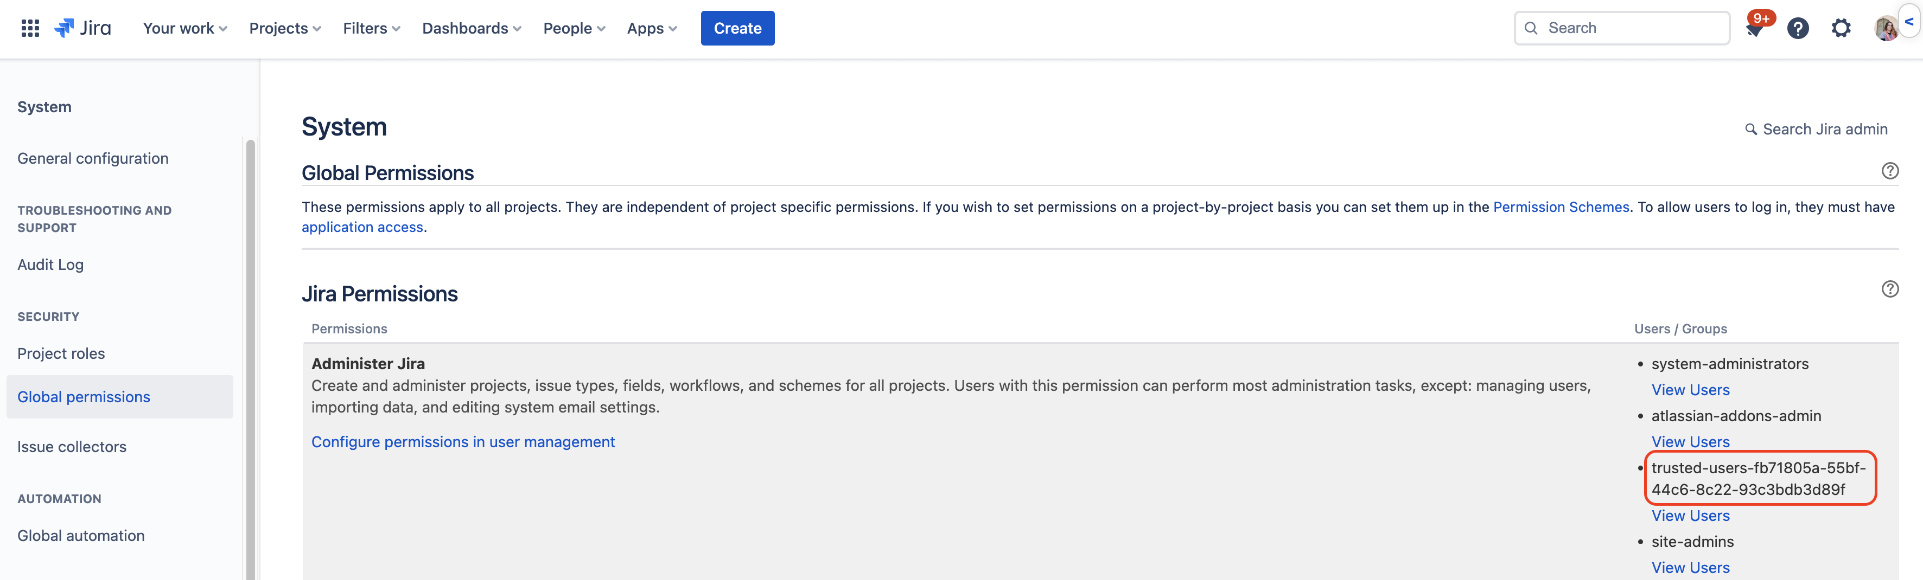Viewport: 1923px width, 580px height.
Task: Click Configure permissions in user management link
Action: click(x=463, y=442)
